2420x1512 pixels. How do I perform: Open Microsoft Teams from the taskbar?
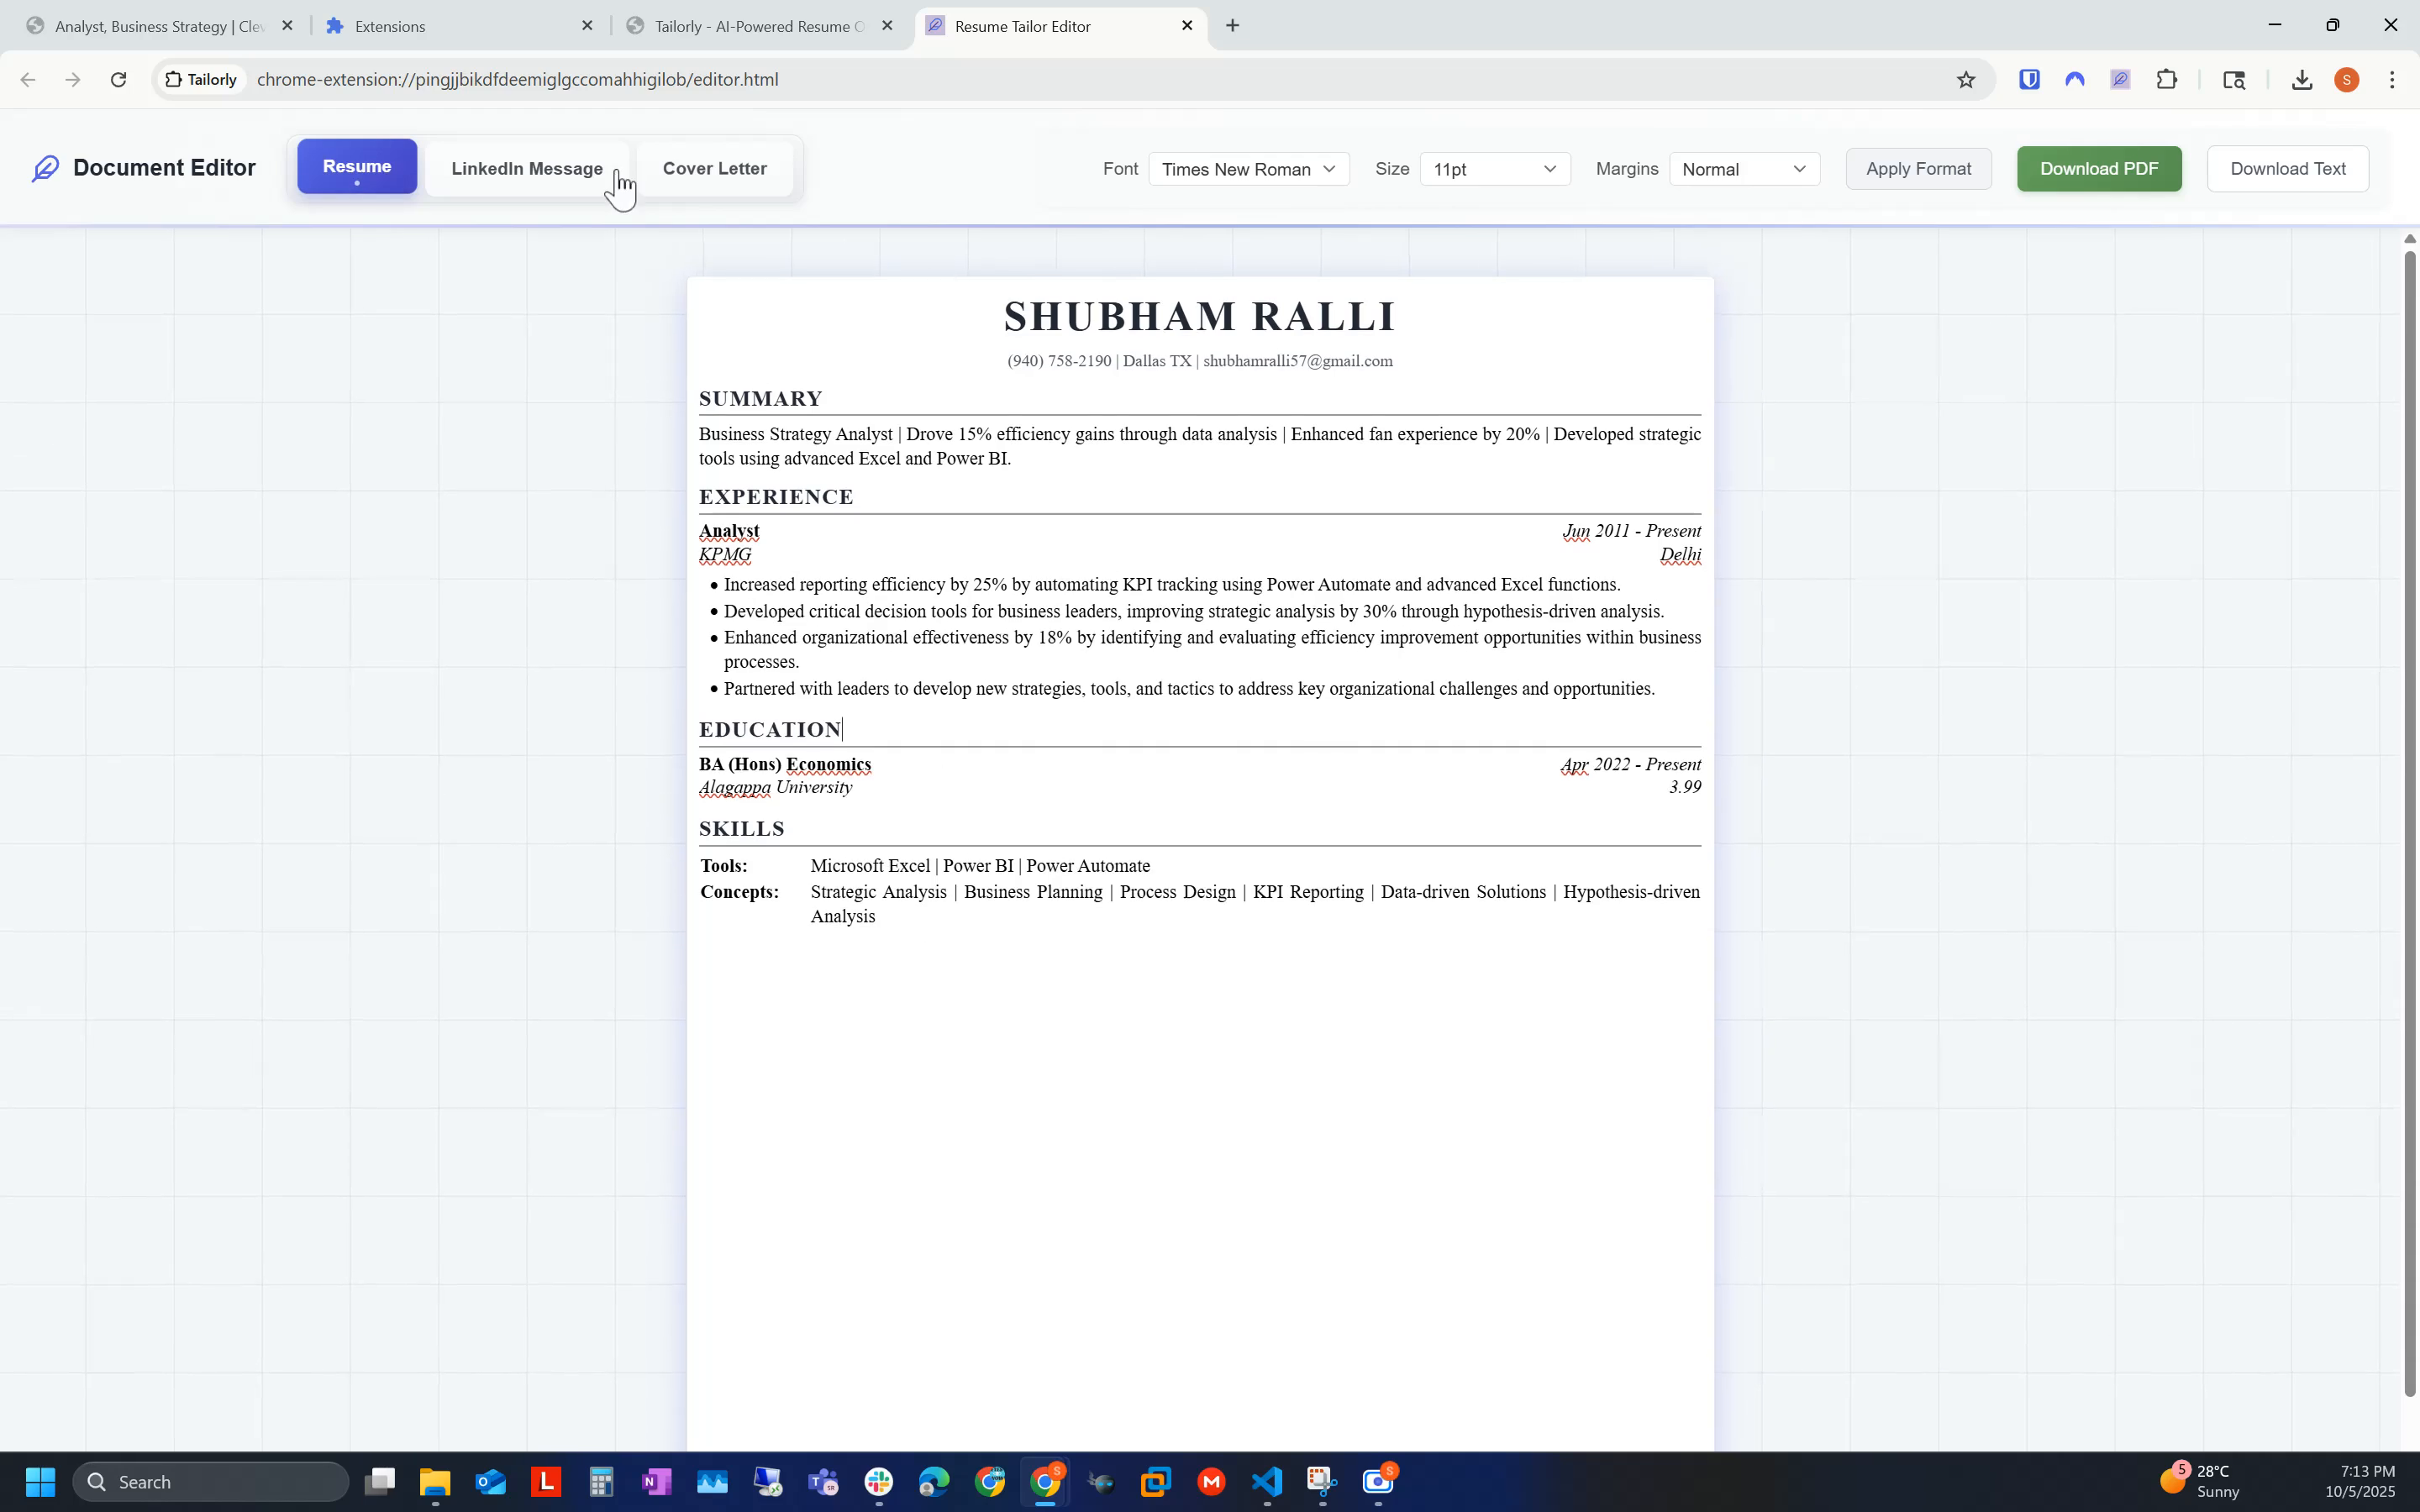click(x=822, y=1482)
